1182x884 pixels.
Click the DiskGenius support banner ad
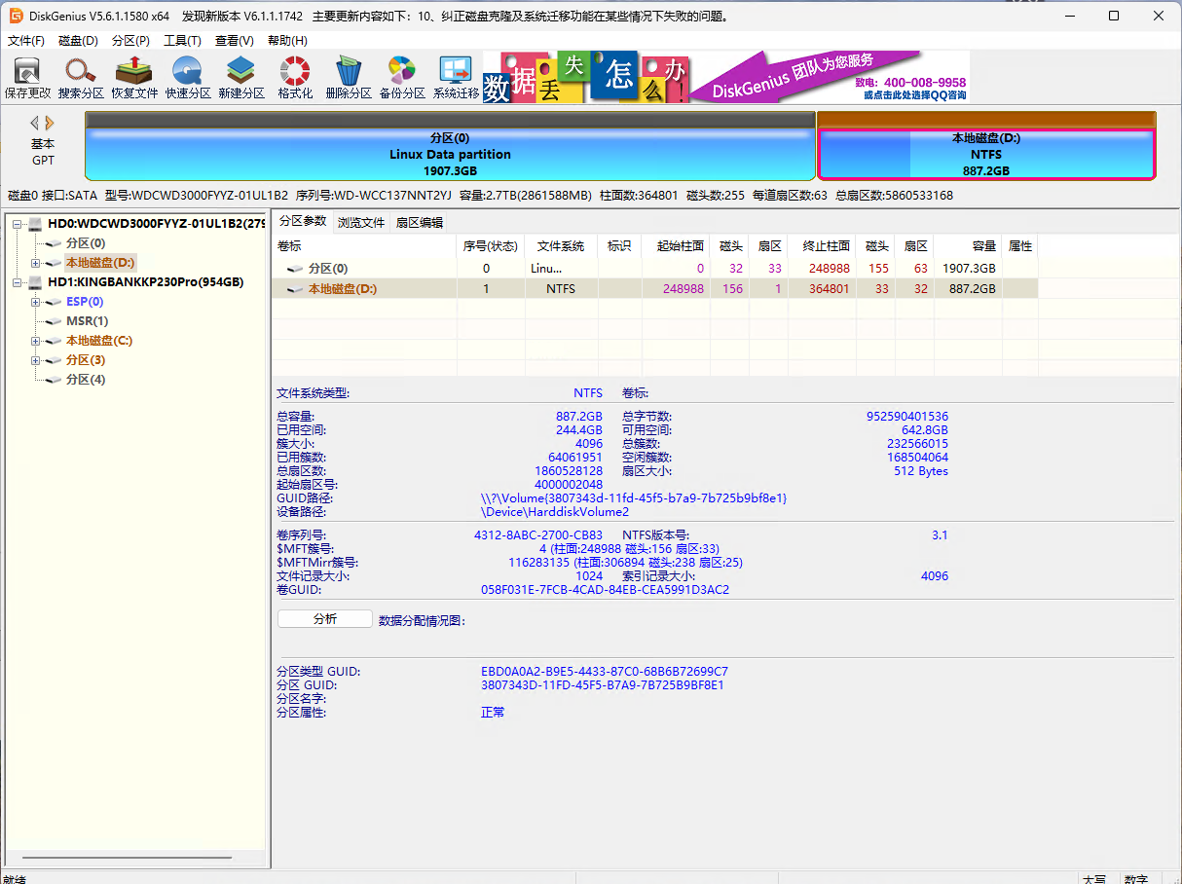[725, 78]
